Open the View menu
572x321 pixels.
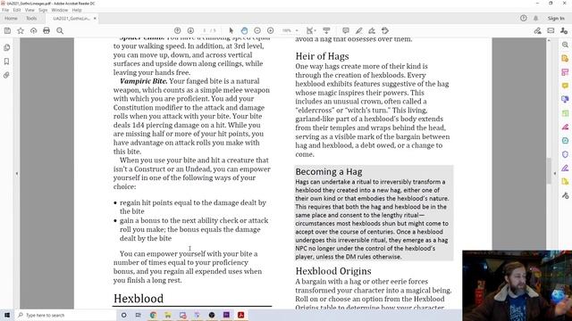click(x=29, y=10)
